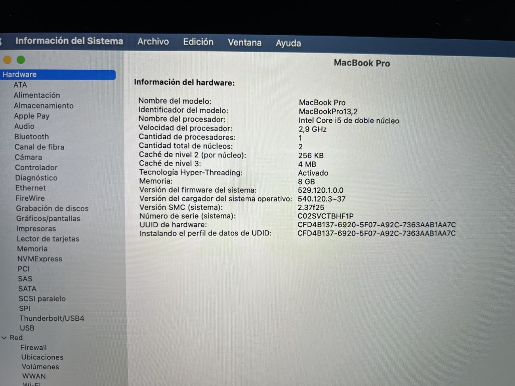Select FireWire in the sidebar
Screen dimensions: 515x386
click(30, 198)
